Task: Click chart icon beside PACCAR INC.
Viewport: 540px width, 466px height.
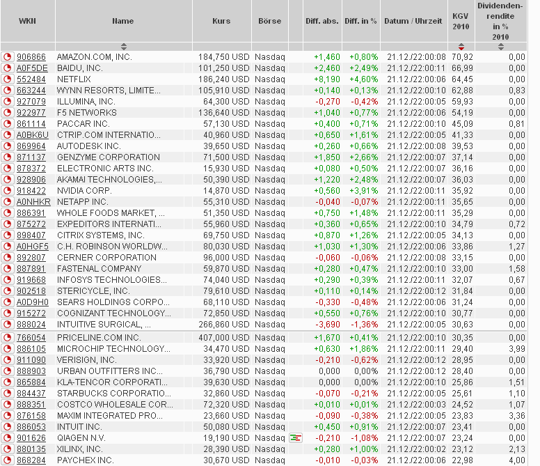Action: click(7, 124)
